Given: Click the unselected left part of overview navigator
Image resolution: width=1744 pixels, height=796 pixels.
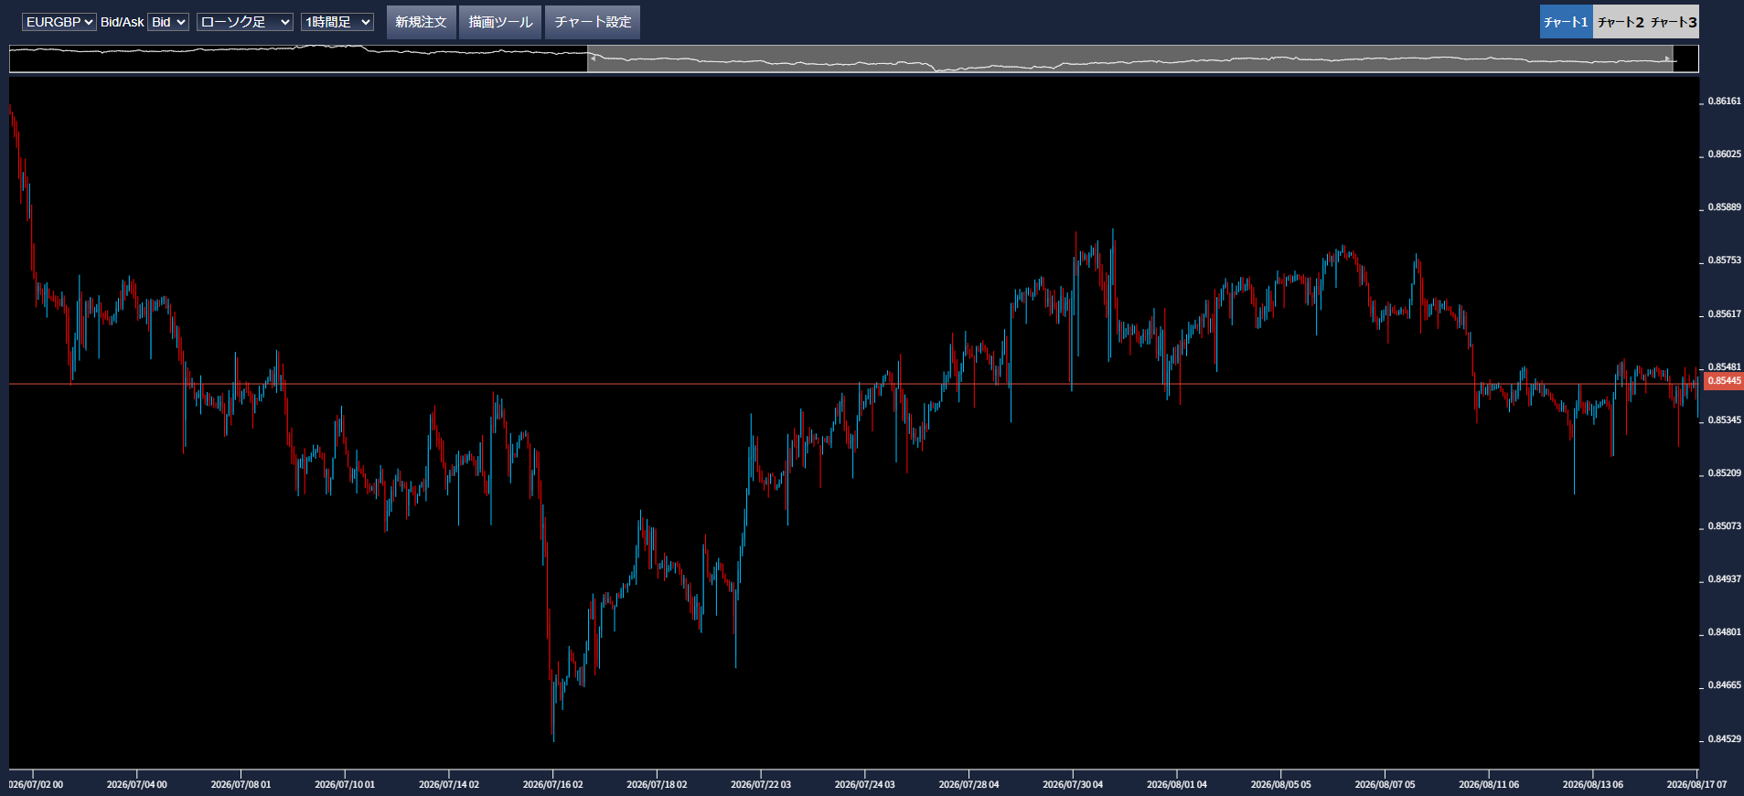Looking at the screenshot, I should (x=298, y=58).
